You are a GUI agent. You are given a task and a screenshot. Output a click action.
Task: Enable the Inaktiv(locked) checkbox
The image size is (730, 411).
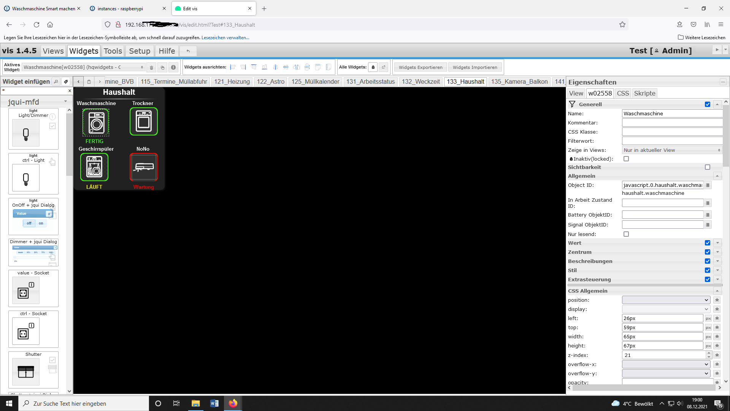pos(626,159)
